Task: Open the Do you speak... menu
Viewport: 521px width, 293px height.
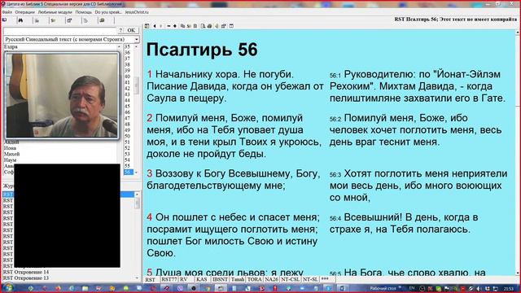Action: point(108,12)
